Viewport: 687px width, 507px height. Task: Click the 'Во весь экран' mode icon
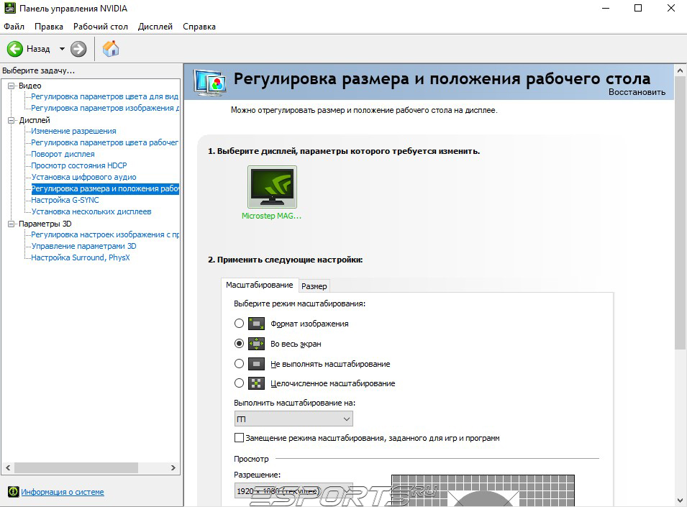(256, 344)
